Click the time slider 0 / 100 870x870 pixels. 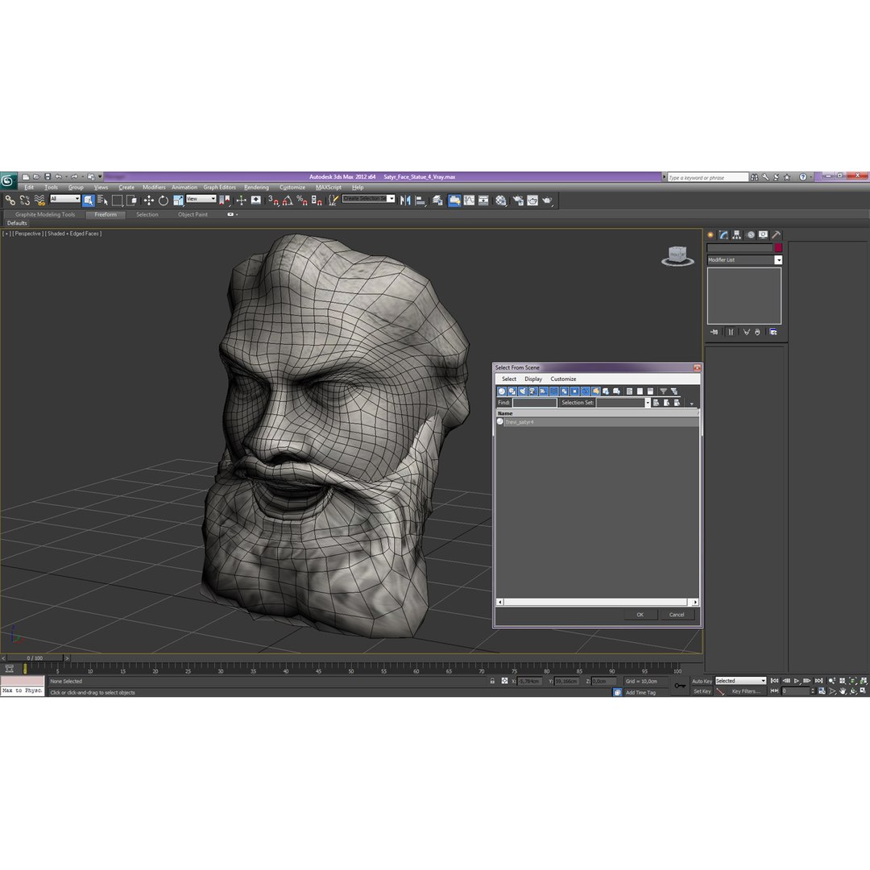(x=35, y=658)
